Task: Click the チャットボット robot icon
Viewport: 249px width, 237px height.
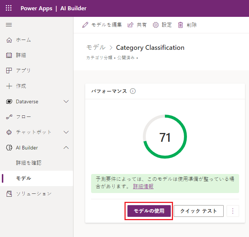Action: click(9, 132)
